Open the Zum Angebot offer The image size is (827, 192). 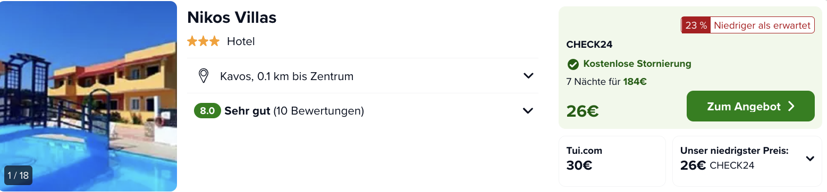(x=750, y=106)
